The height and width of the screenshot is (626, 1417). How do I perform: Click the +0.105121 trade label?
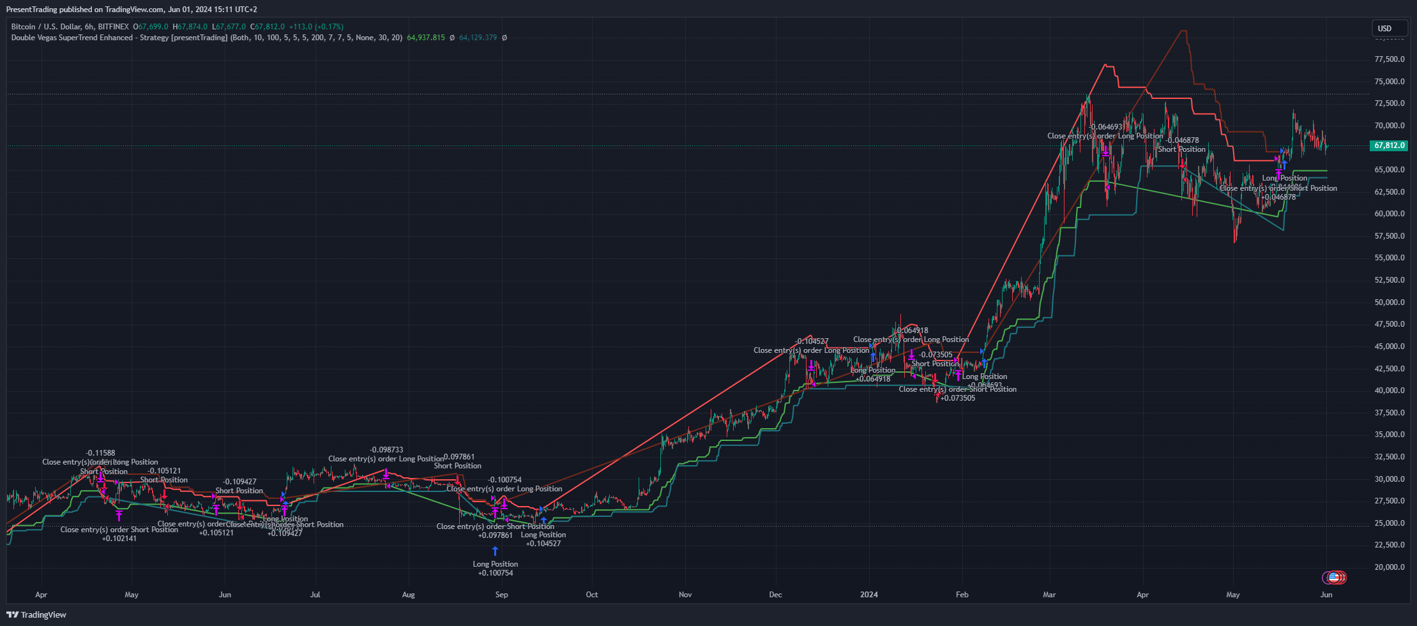(x=216, y=533)
